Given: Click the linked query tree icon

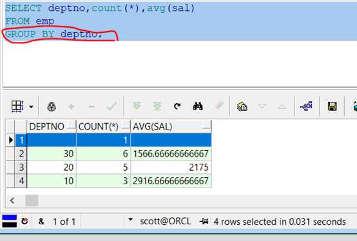Looking at the screenshot, I should click(306, 106).
